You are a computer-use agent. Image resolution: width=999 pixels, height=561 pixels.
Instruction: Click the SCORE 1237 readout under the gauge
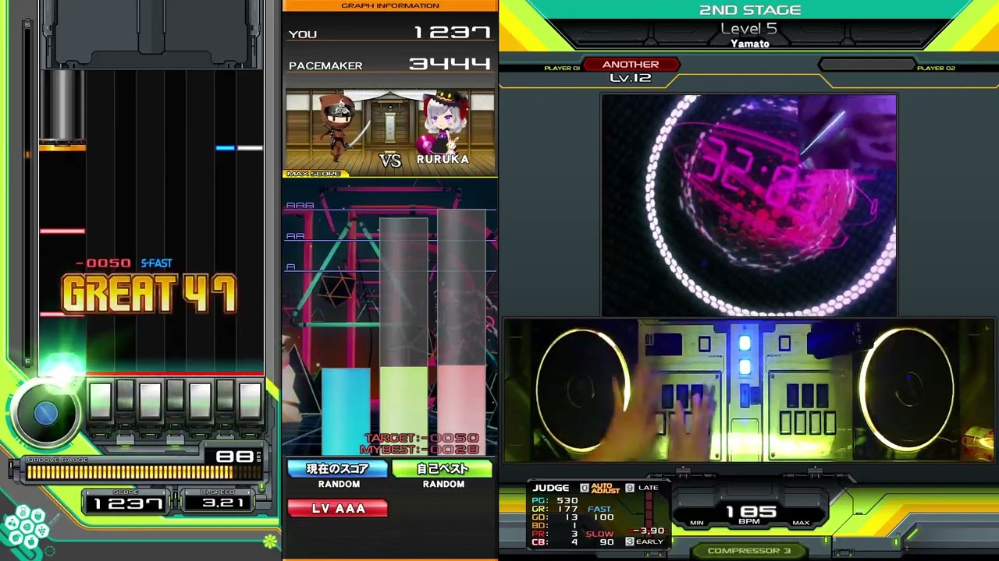click(126, 502)
